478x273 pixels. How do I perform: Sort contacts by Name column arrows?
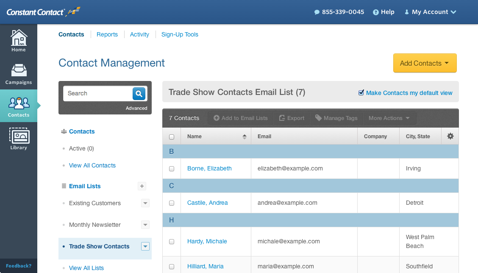click(x=245, y=136)
